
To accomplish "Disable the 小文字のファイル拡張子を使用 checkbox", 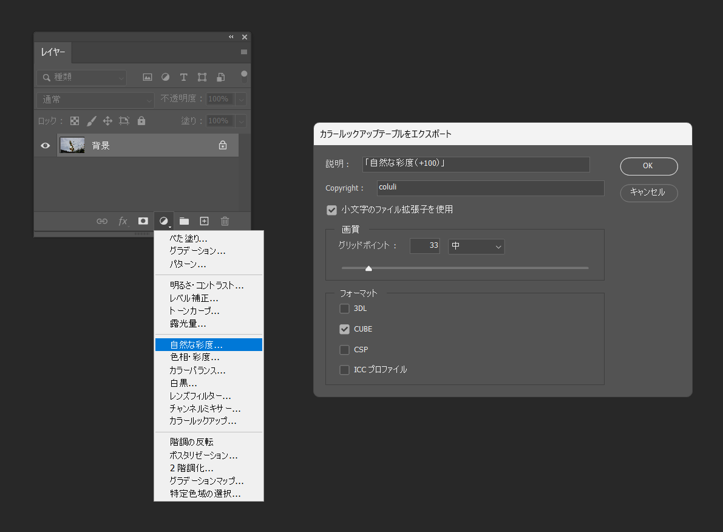I will click(331, 210).
